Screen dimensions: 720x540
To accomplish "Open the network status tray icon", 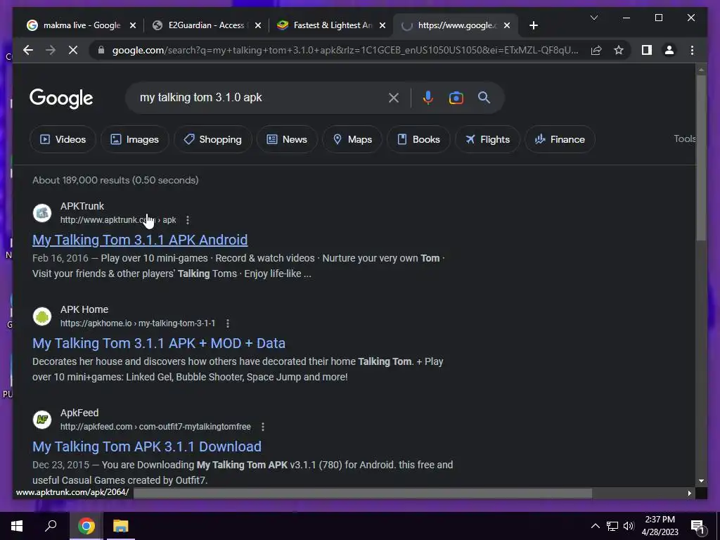I will click(x=612, y=526).
